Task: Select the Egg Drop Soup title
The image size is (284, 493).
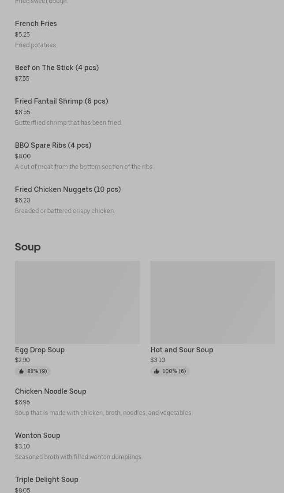Action: [x=40, y=350]
